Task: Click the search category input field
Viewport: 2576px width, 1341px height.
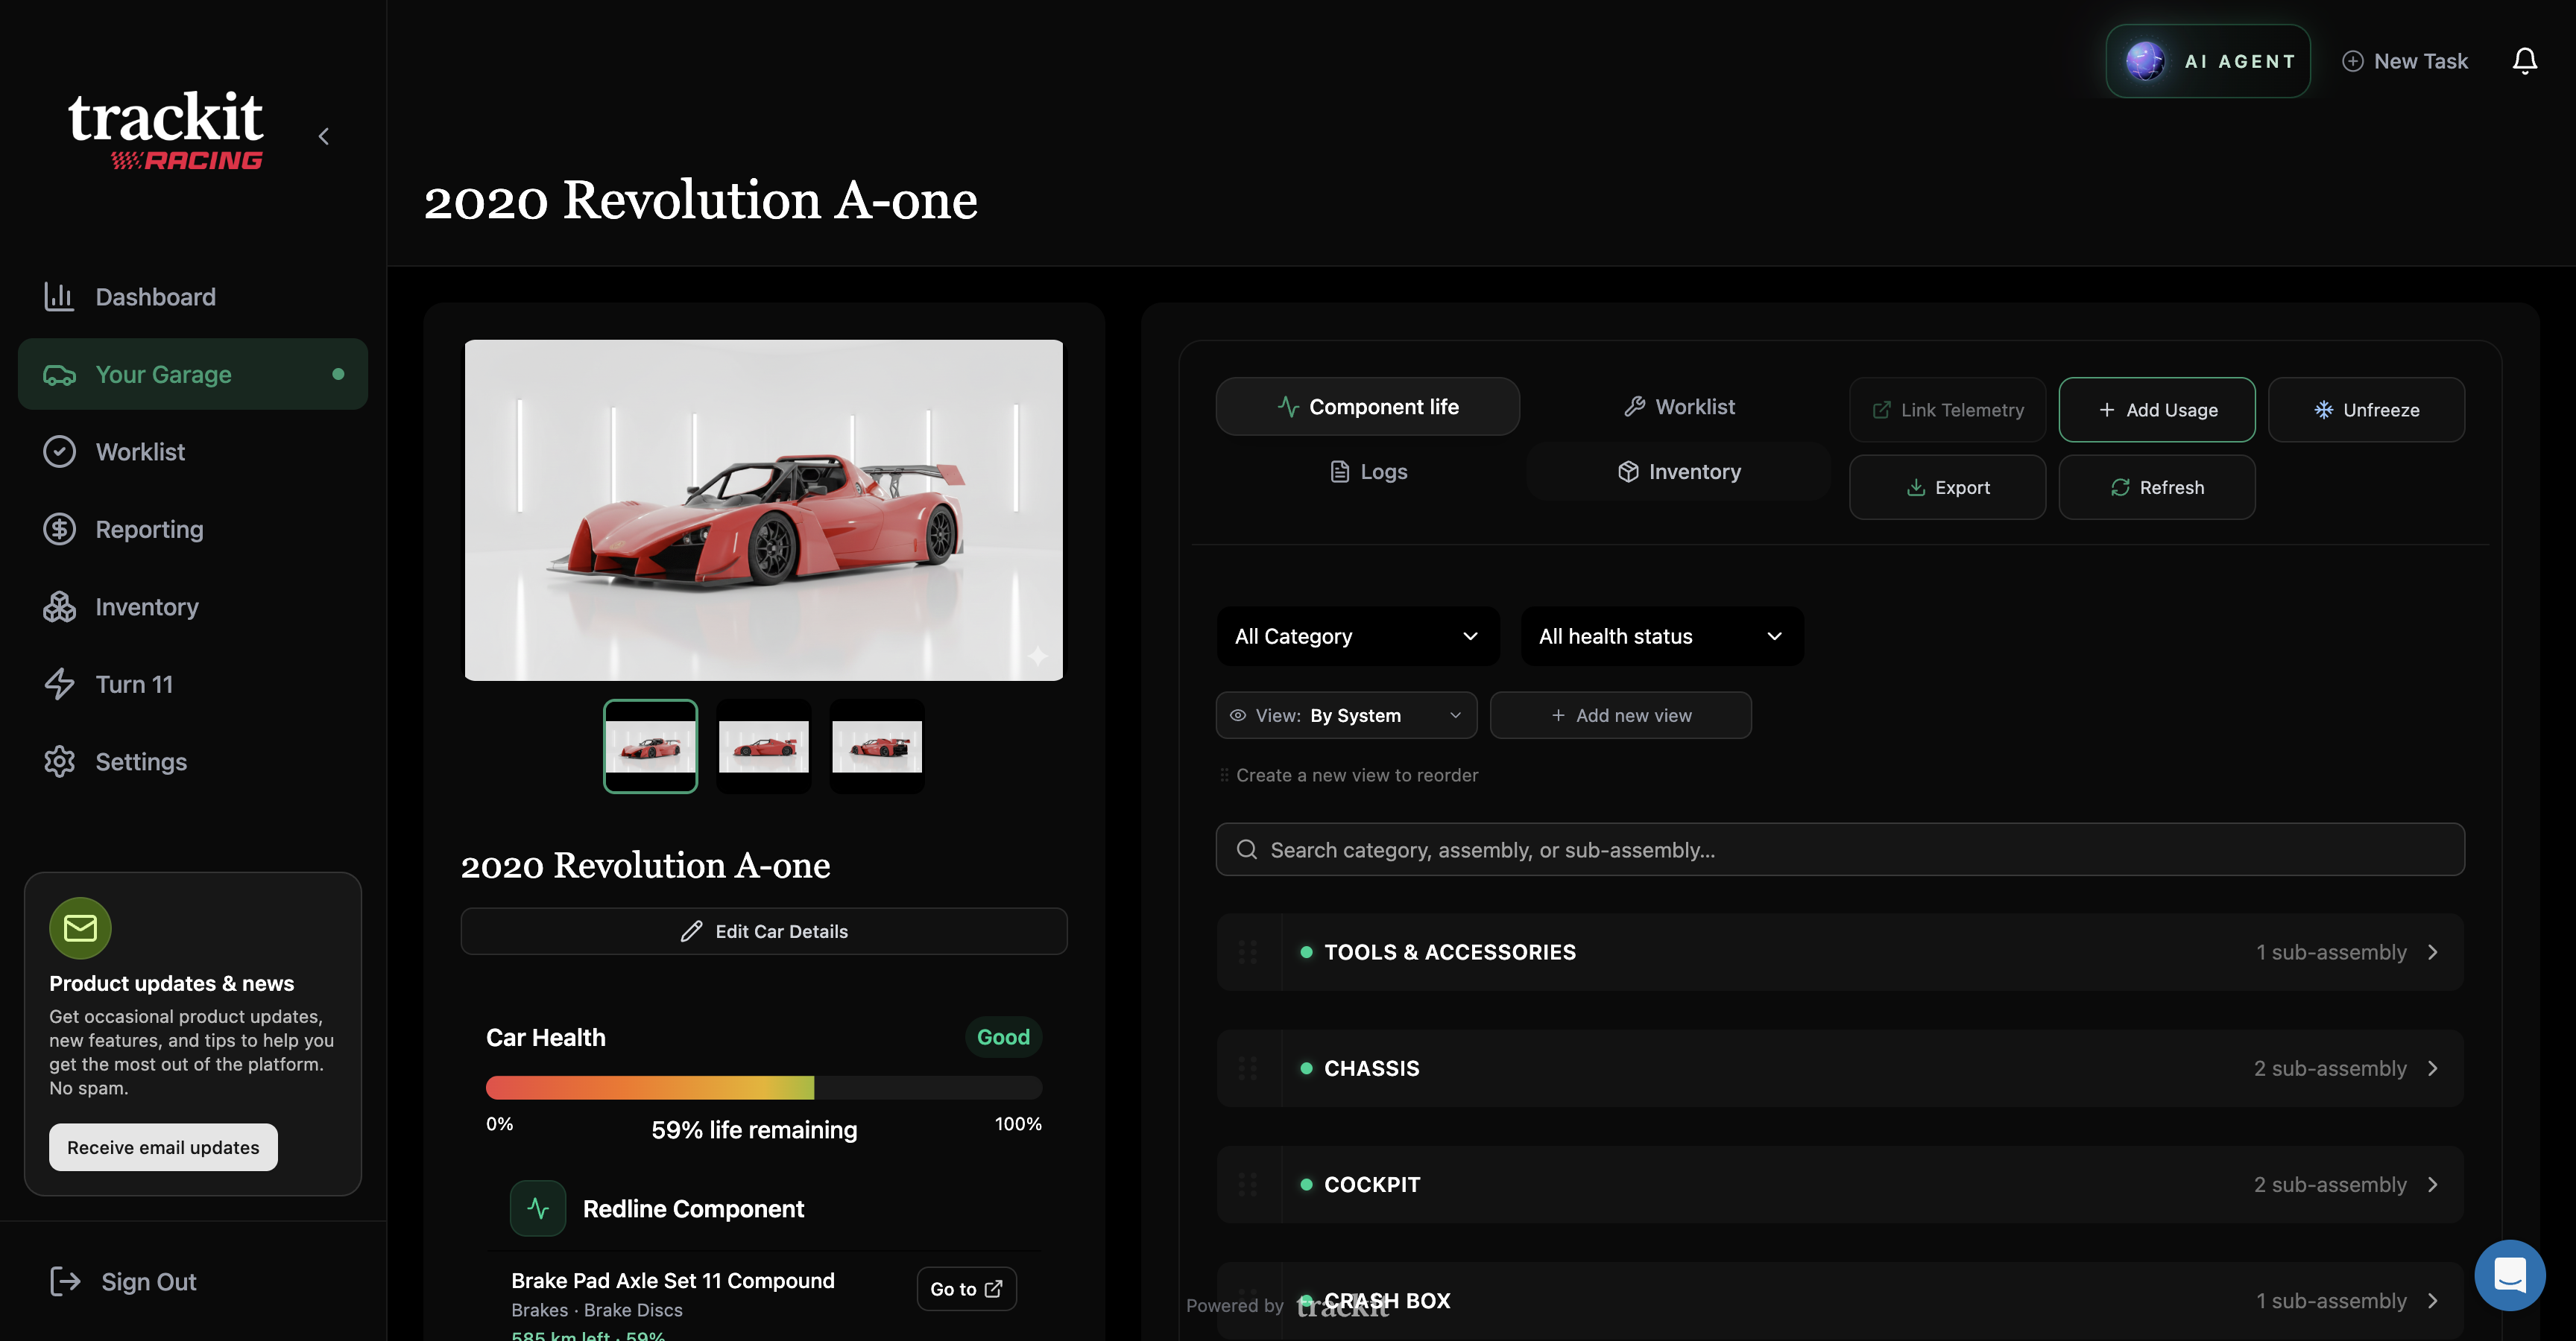Action: [1840, 849]
